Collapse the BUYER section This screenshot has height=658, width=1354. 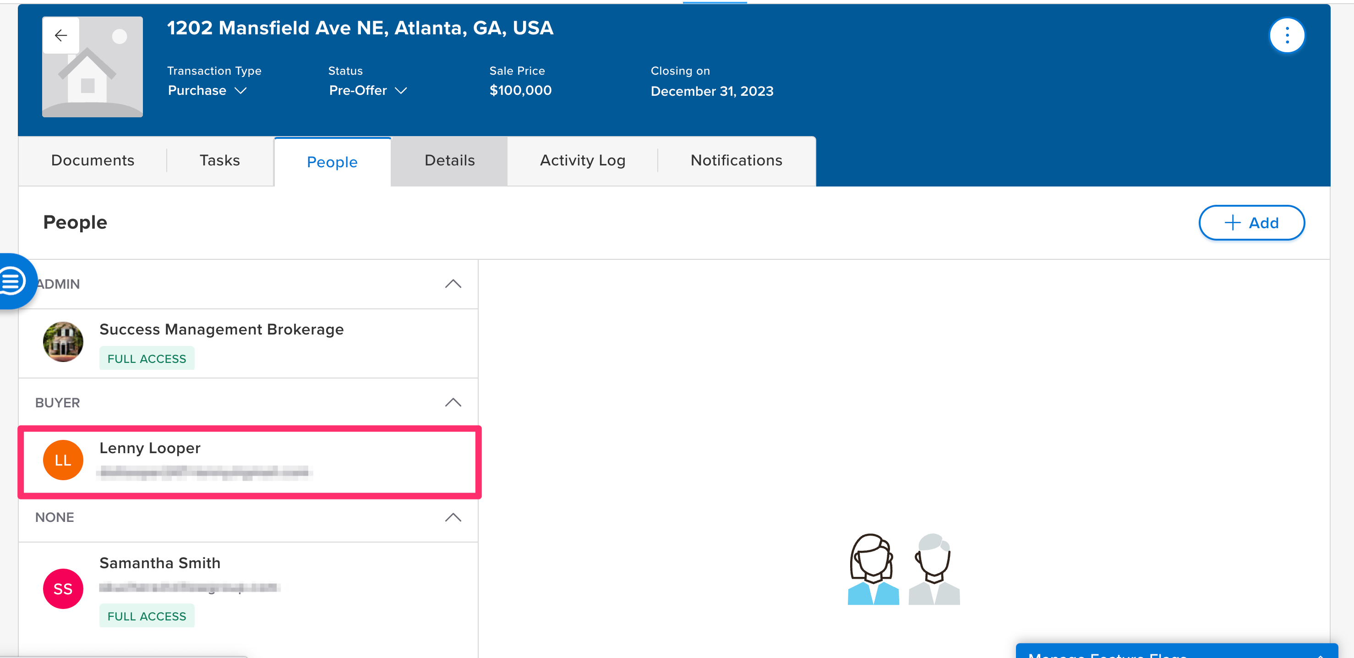[x=453, y=403]
